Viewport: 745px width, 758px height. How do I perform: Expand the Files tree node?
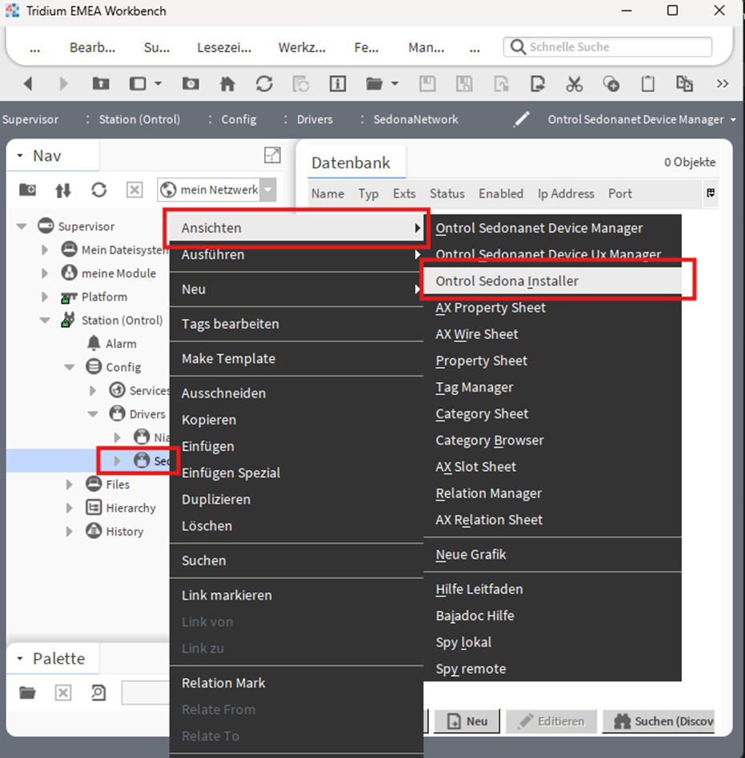(69, 485)
